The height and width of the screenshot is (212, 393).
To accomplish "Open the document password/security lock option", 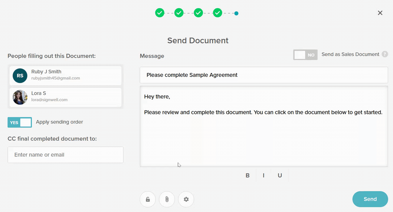I will pyautogui.click(x=147, y=199).
